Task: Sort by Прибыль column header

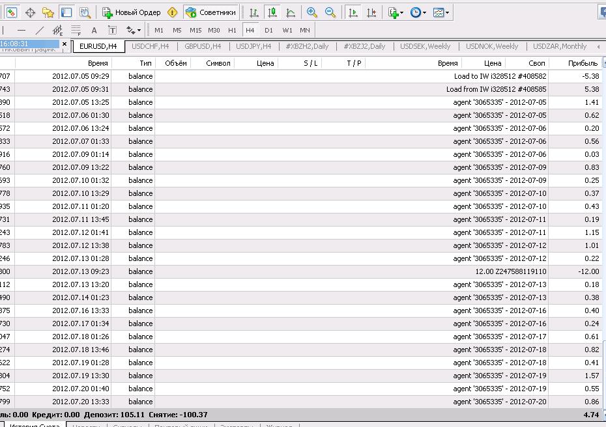Action: click(575, 63)
